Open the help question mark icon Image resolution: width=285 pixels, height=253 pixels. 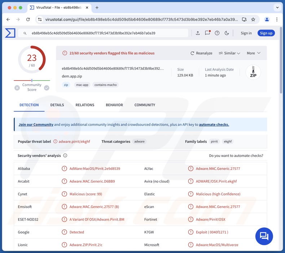coord(217,33)
